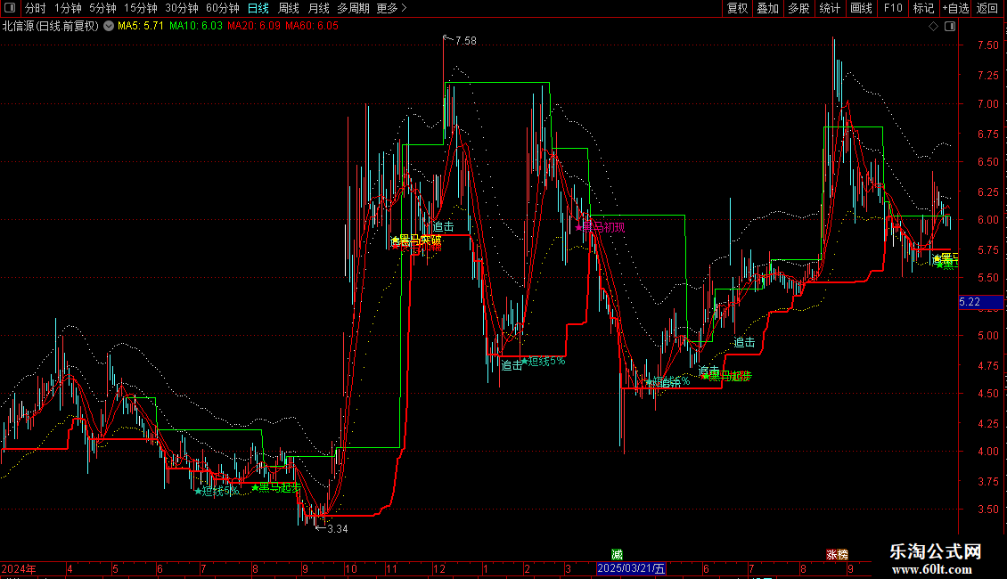
Task: Activate the 画线 drawing tools
Action: click(x=861, y=8)
